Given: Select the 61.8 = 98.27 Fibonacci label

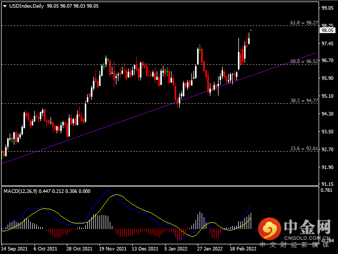Looking at the screenshot, I should pos(304,23).
